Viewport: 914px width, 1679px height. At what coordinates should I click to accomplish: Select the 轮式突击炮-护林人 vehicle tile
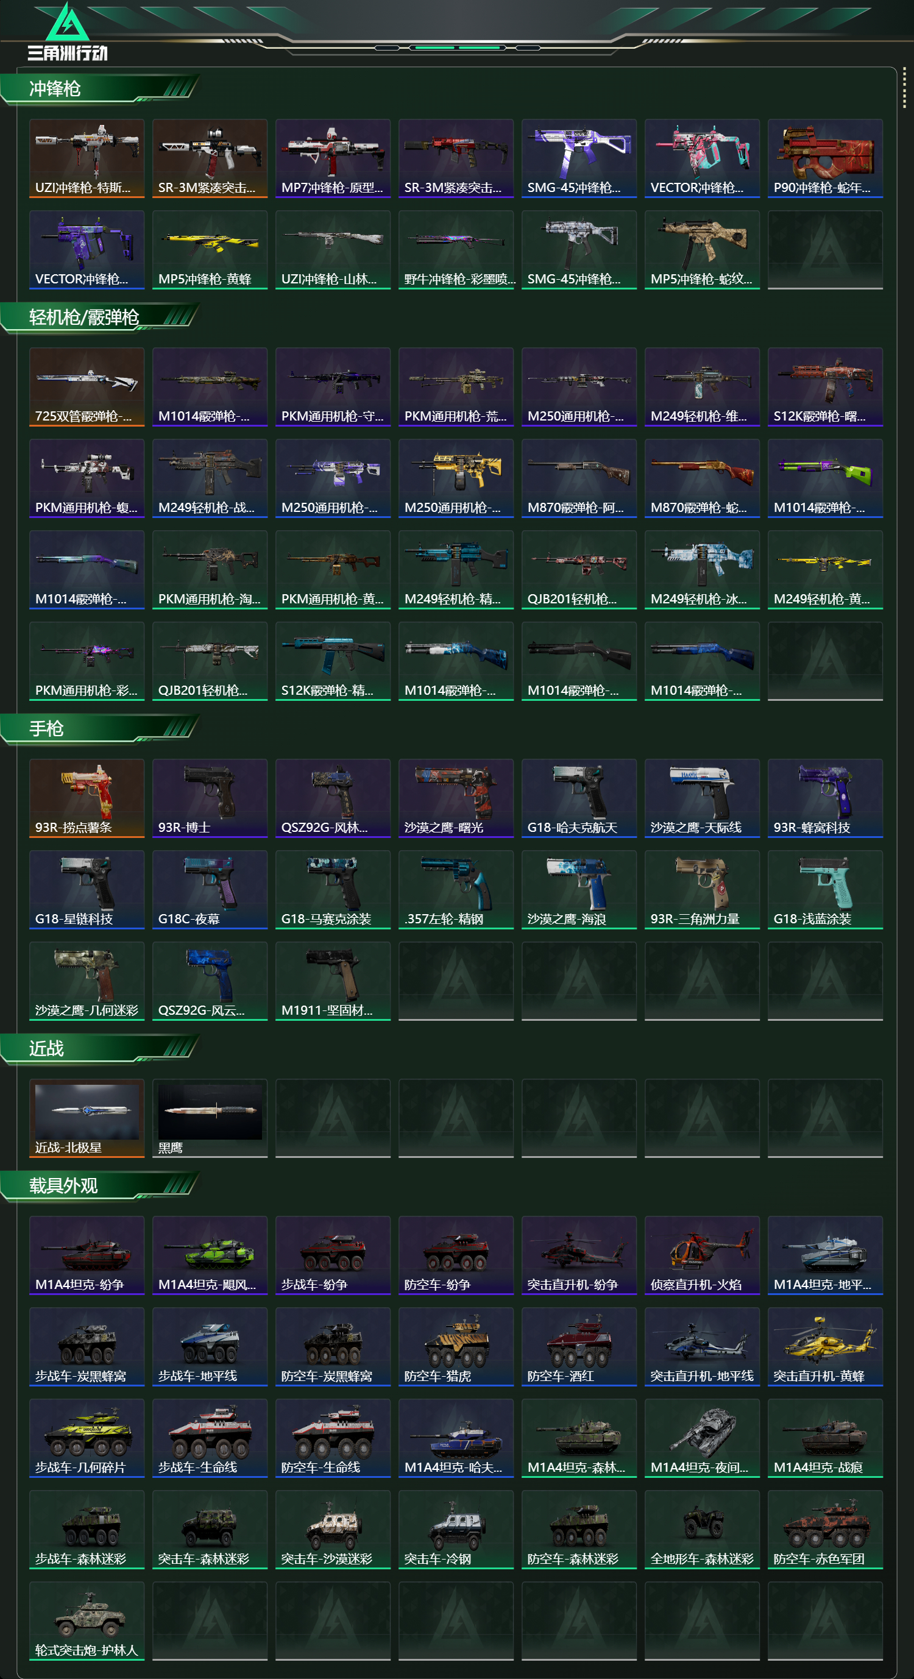point(87,1620)
